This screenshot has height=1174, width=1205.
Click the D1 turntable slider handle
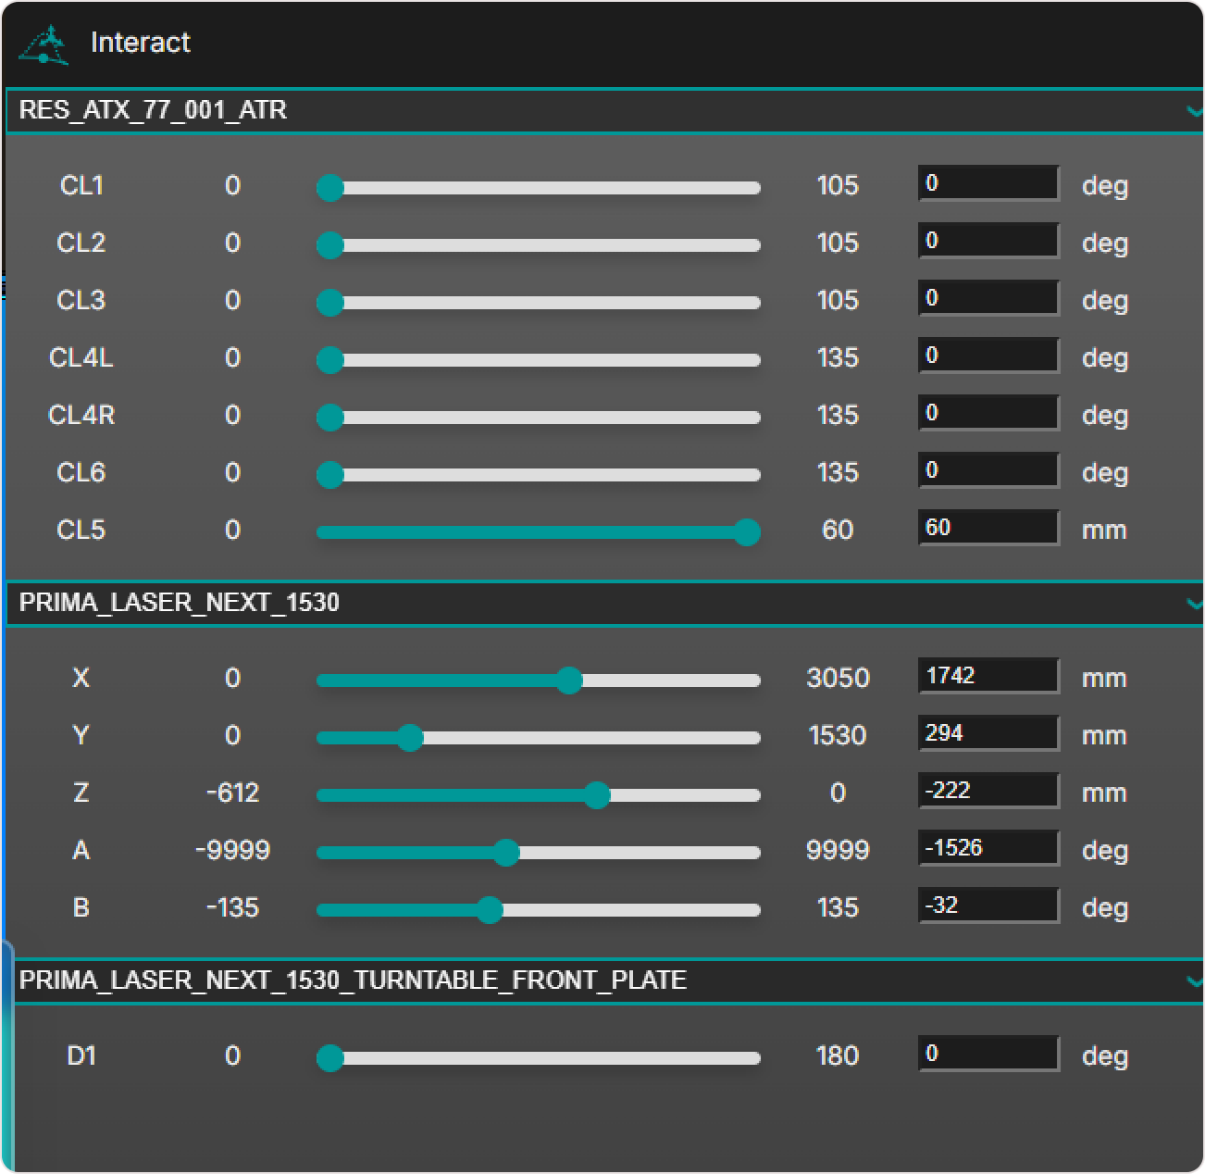click(330, 1058)
